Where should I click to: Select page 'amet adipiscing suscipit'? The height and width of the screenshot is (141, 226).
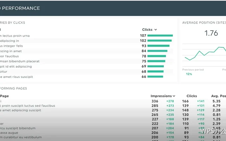22,110
